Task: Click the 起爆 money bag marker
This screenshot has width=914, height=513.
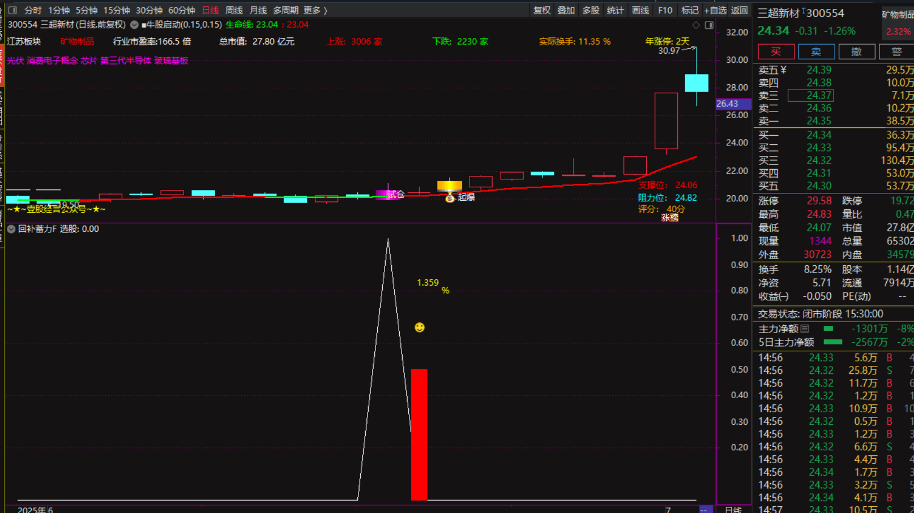Action: (x=450, y=197)
